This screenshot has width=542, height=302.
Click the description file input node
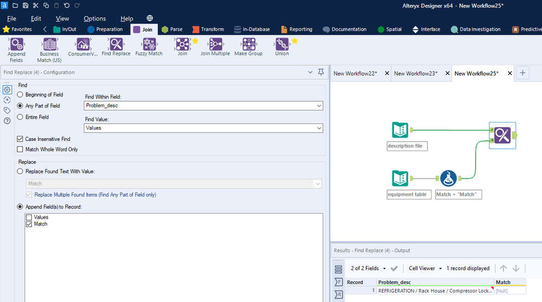400,130
